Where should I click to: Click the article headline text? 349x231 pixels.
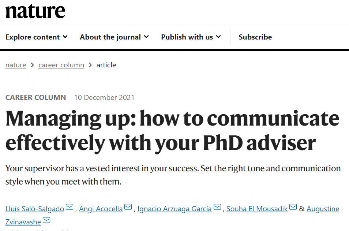(x=172, y=131)
